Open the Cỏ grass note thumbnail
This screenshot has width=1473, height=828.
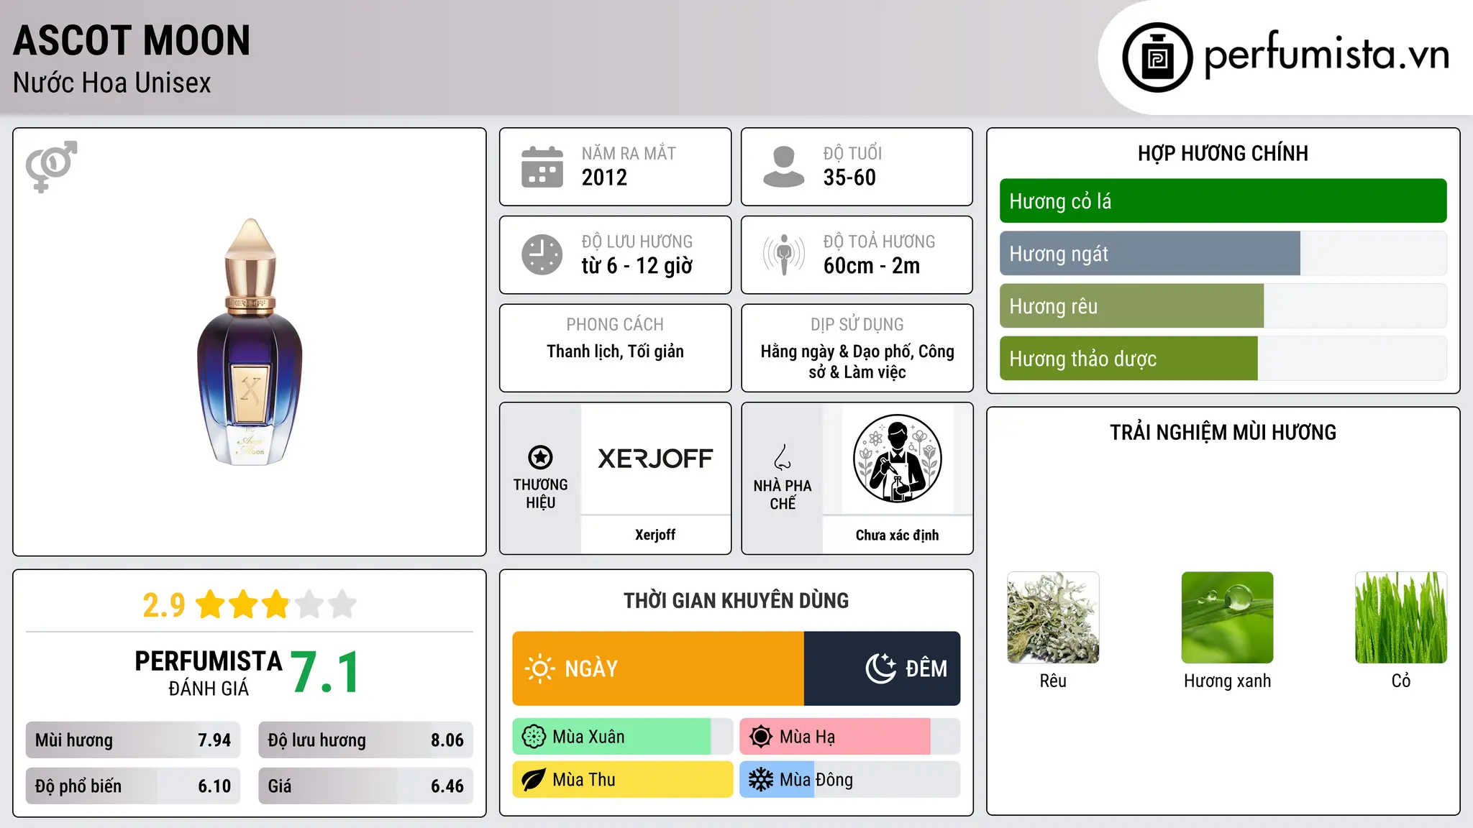coord(1401,617)
